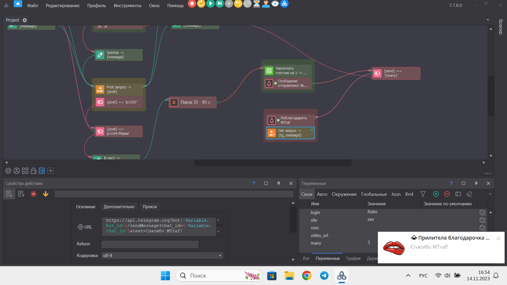Viewport: 507px width, 285px height.
Task: Click into the Referer input field
Action: [x=150, y=244]
